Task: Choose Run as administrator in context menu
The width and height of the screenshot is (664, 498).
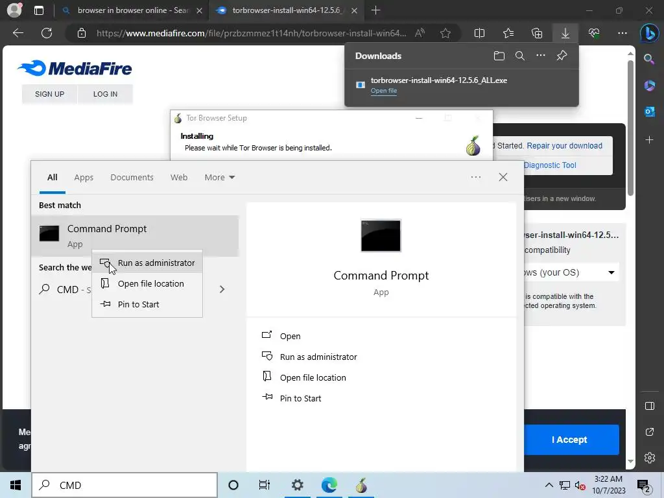Action: tap(147, 263)
